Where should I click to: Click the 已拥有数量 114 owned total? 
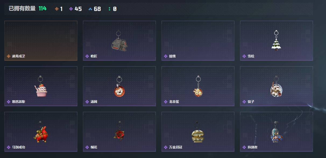click(x=27, y=9)
